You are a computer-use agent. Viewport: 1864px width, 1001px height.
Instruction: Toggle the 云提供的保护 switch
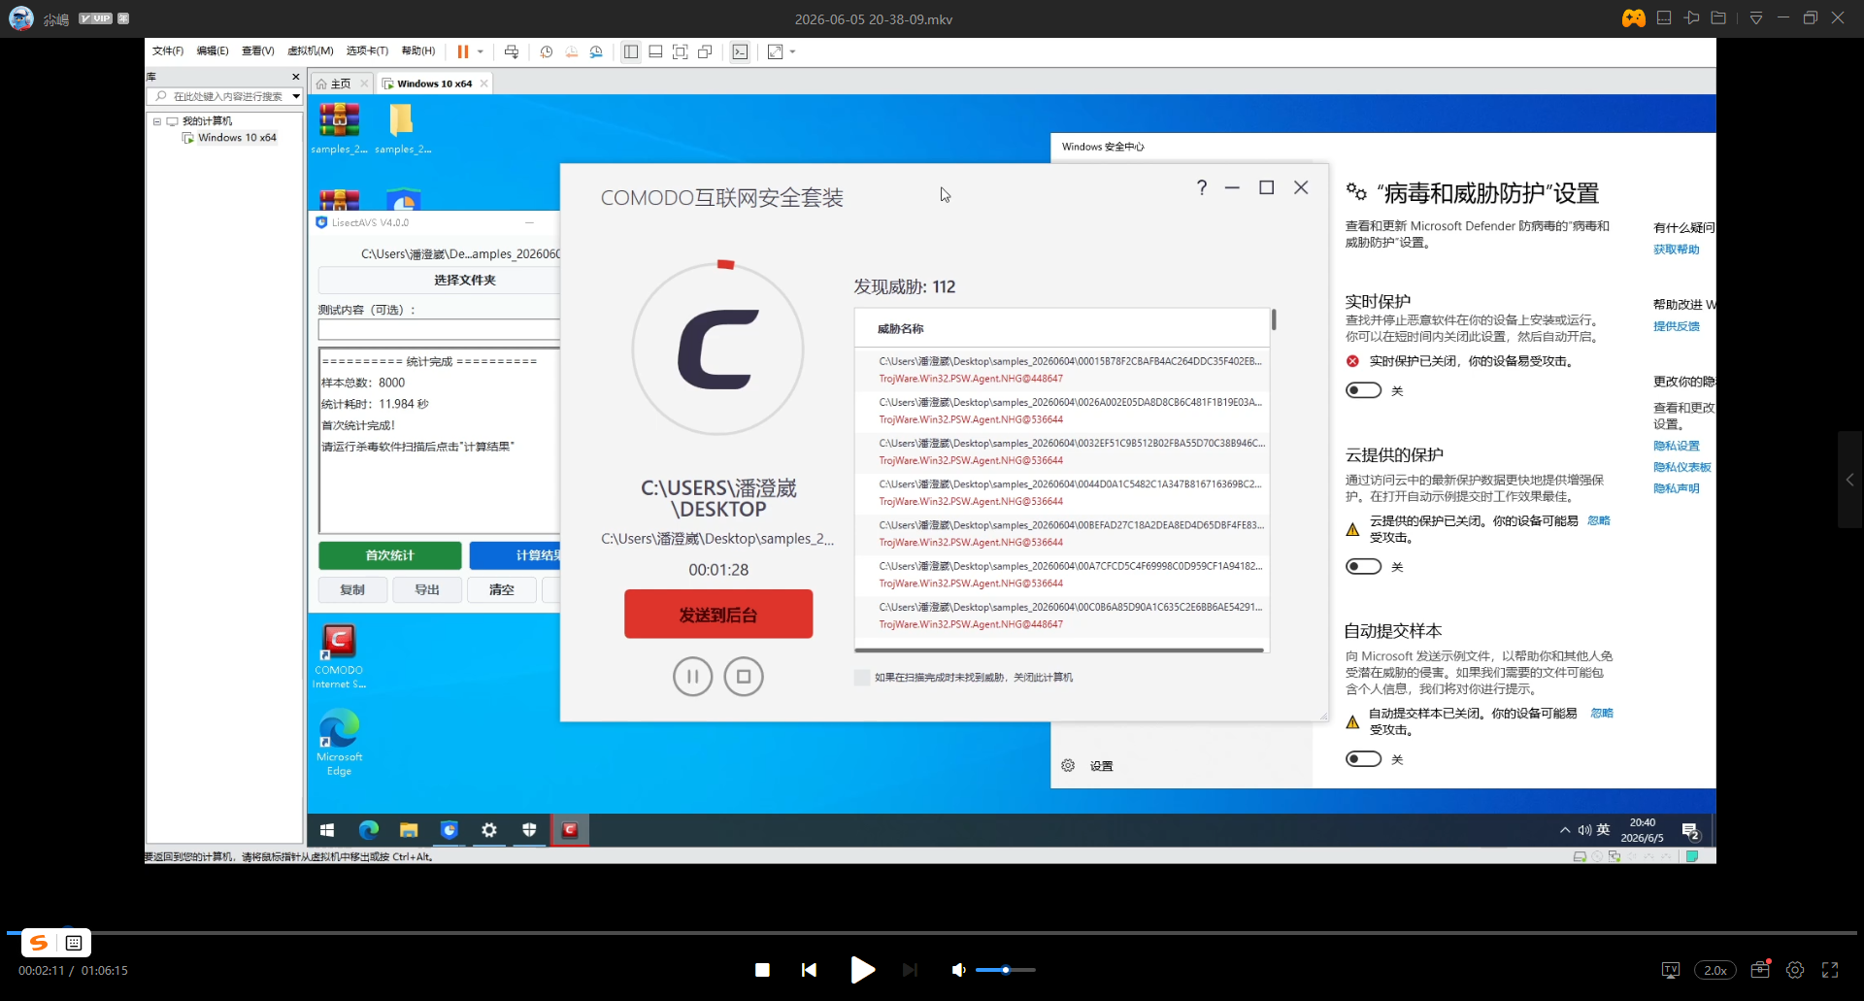1363,566
